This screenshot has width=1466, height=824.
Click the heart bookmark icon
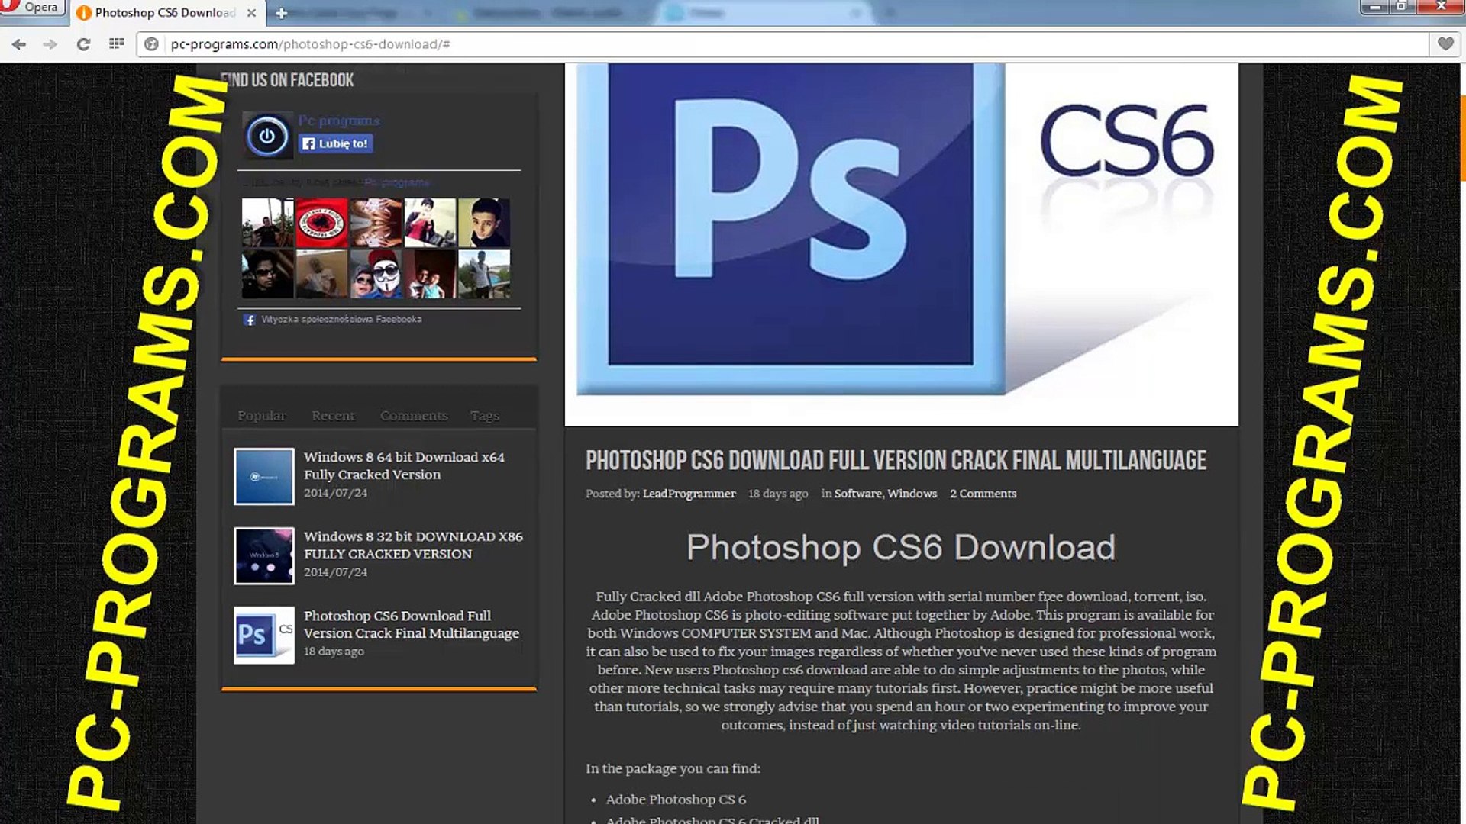(1445, 44)
